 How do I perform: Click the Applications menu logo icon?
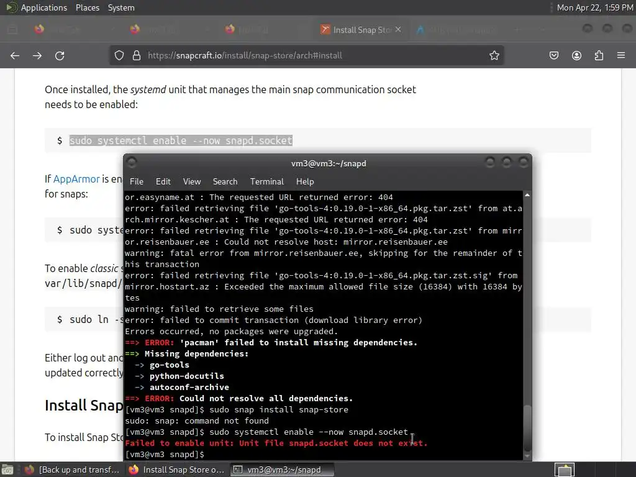12,7
